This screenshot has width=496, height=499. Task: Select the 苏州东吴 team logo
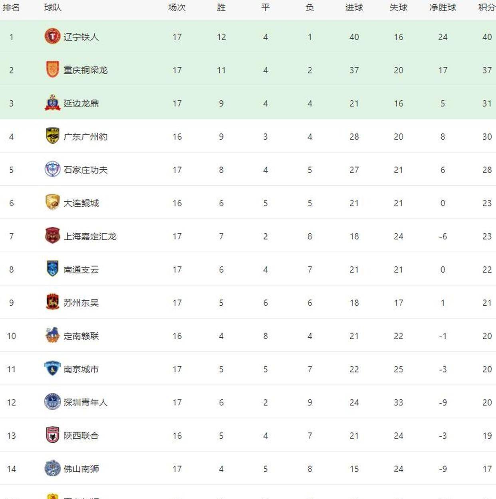pyautogui.click(x=52, y=302)
